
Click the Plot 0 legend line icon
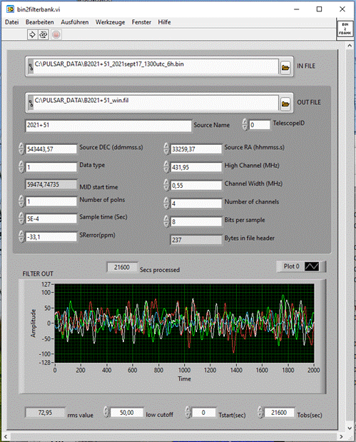click(312, 266)
